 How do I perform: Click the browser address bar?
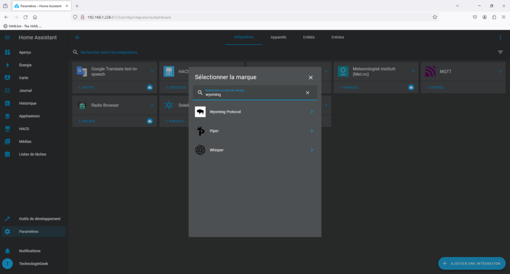click(x=255, y=17)
